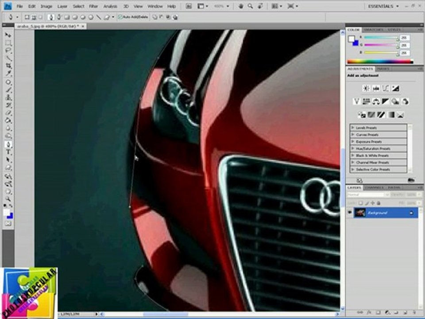The height and width of the screenshot is (319, 425).
Task: Pick the Line shape in options bar
Action: pyautogui.click(x=99, y=17)
